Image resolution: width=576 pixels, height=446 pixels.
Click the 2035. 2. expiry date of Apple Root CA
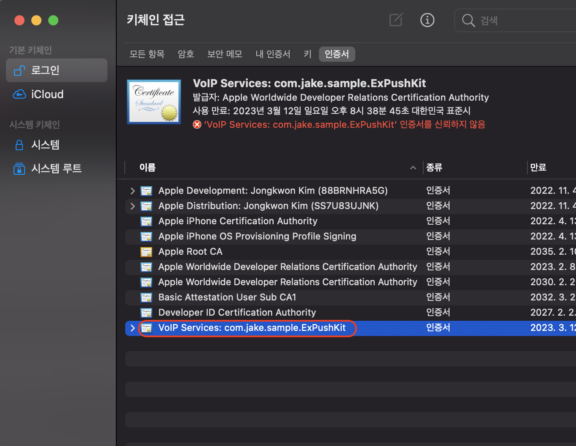[553, 252]
